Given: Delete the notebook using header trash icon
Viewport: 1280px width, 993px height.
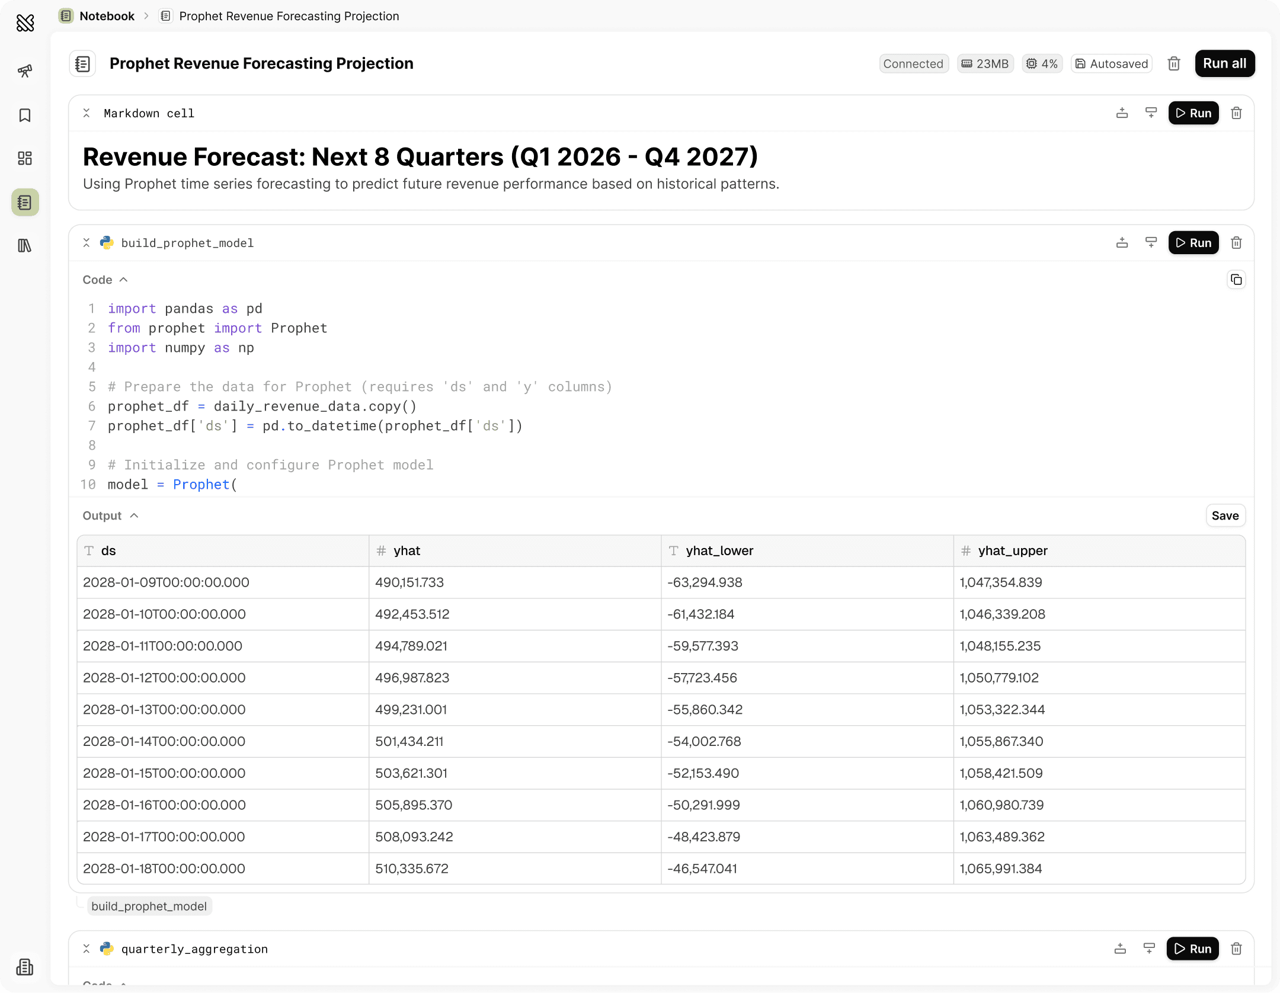Looking at the screenshot, I should click(1174, 64).
